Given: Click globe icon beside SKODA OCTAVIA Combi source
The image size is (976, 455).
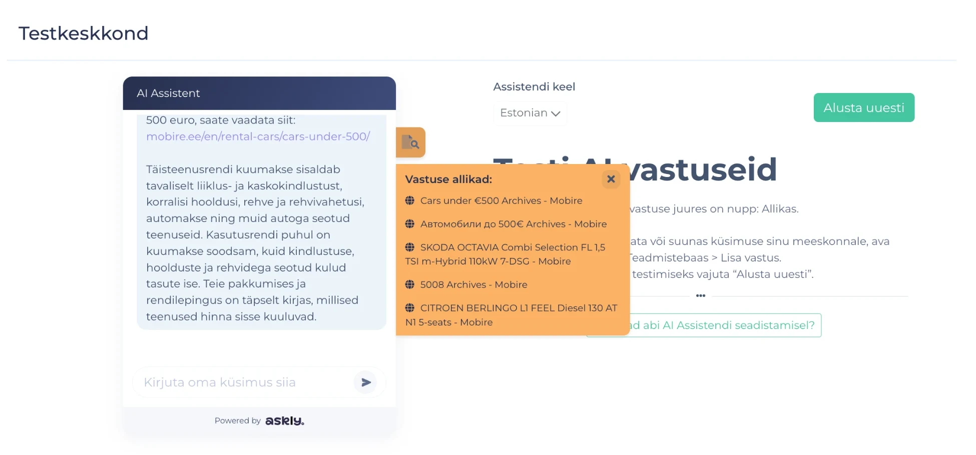Looking at the screenshot, I should (x=410, y=247).
